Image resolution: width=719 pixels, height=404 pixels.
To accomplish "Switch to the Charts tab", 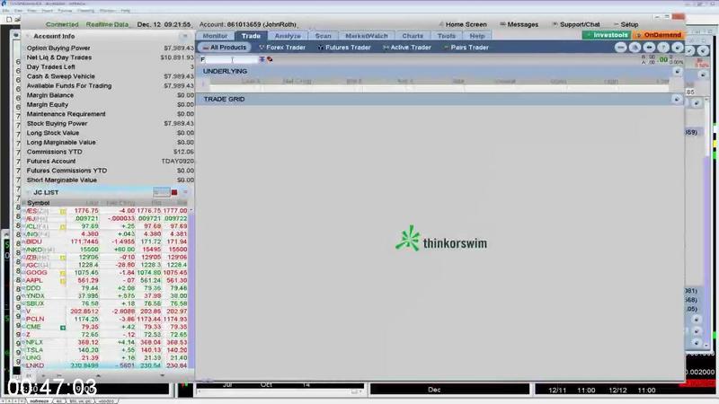I will (x=413, y=36).
